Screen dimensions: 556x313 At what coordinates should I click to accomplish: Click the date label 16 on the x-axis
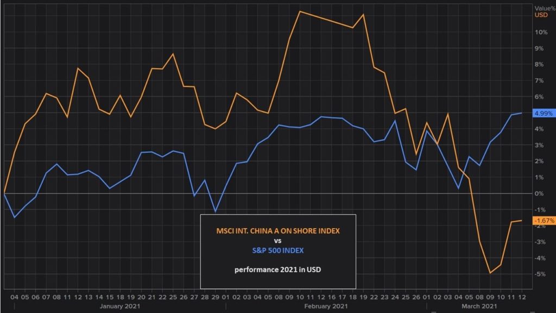point(332,297)
